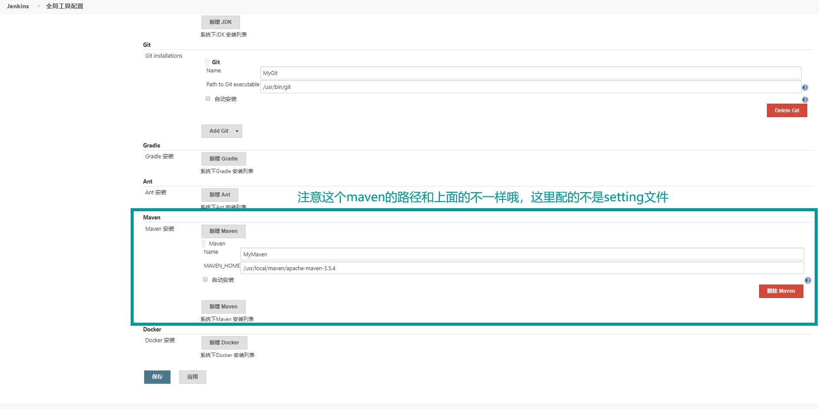Click the Maven 安装 label
This screenshot has width=819, height=409.
click(x=159, y=229)
